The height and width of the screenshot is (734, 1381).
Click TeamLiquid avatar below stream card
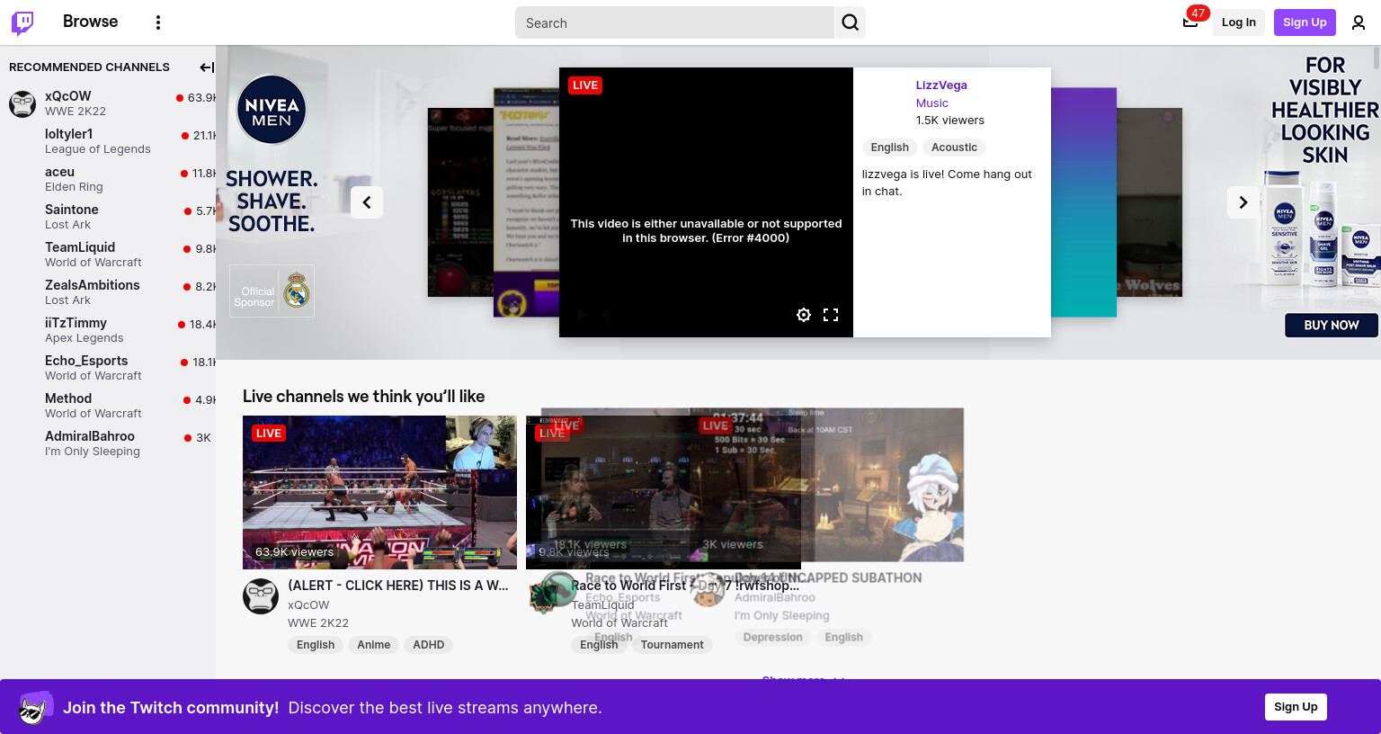tap(544, 596)
